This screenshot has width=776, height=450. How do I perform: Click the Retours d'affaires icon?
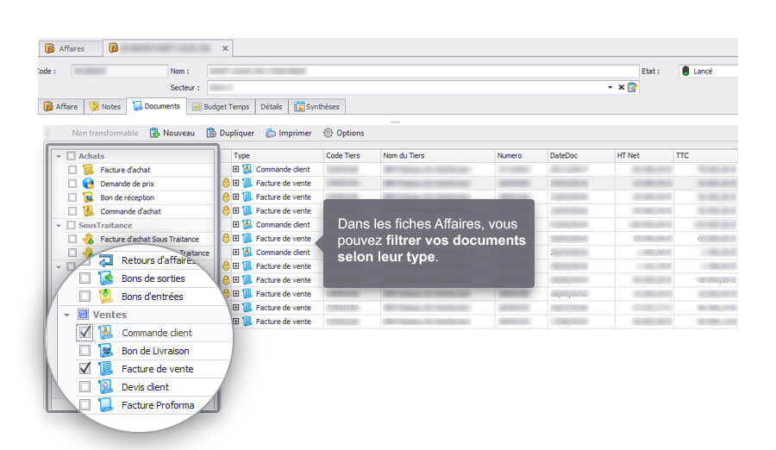click(x=105, y=259)
